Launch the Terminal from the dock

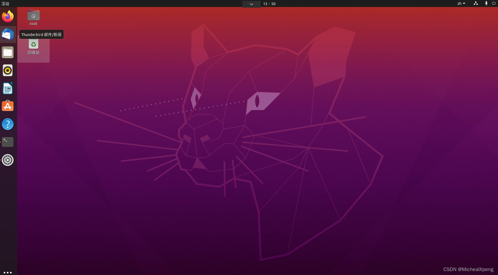point(7,142)
